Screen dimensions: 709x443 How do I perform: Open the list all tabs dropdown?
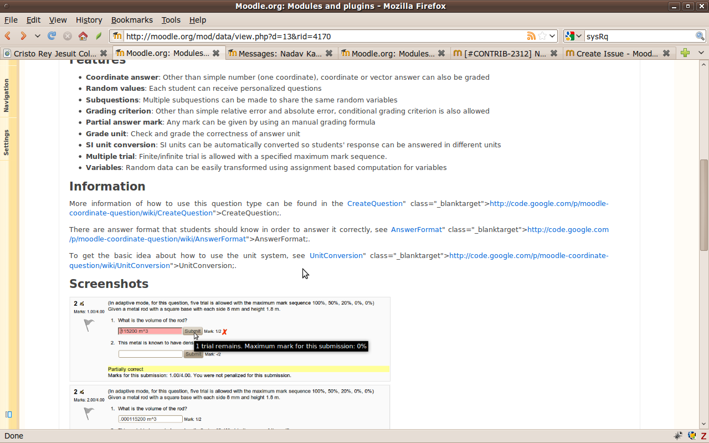(701, 53)
